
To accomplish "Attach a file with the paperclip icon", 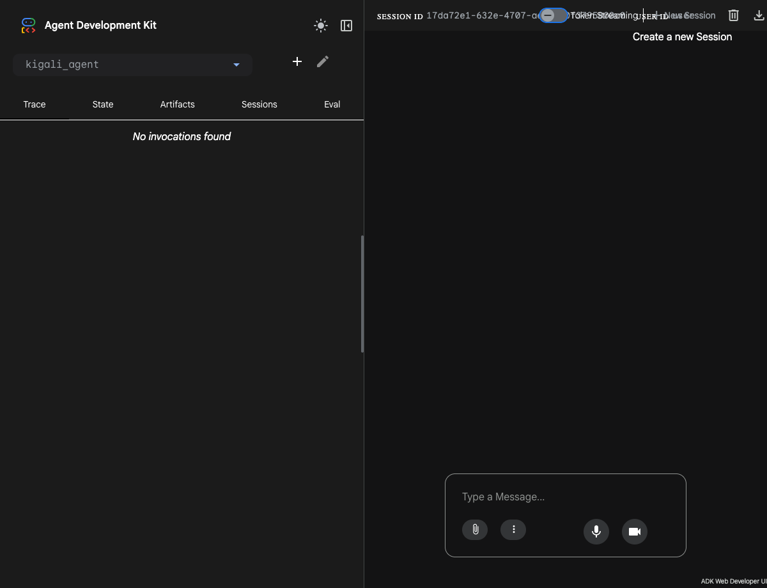I will click(x=475, y=530).
